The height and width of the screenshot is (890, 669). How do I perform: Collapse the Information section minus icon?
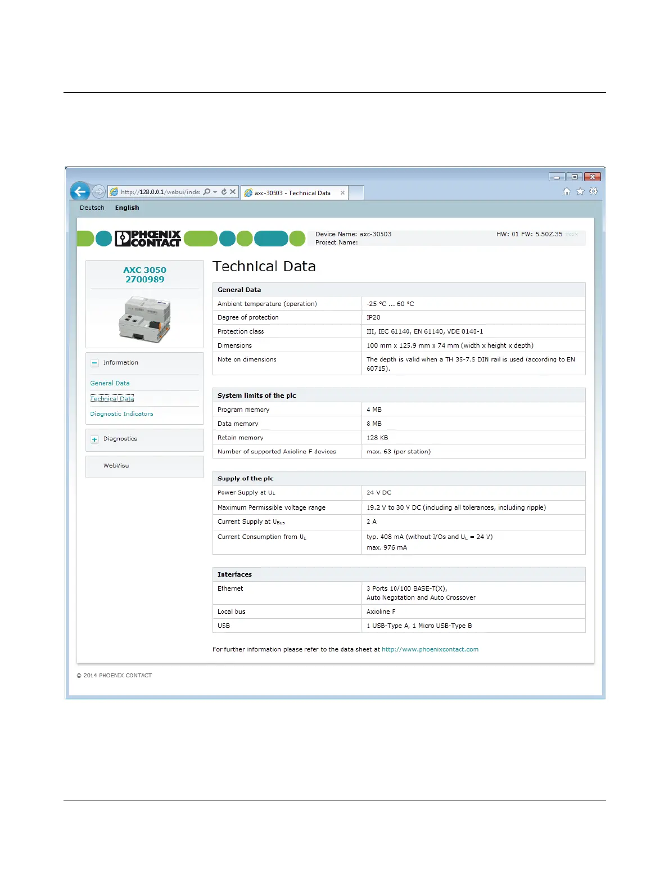coord(94,363)
